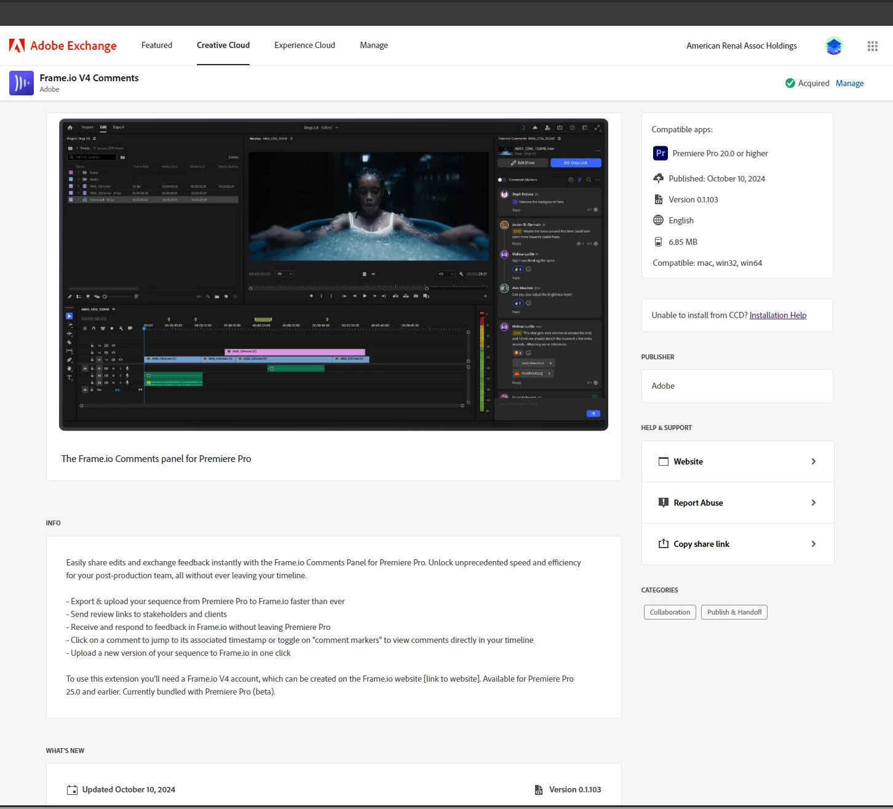Click the 'Updated October 10, 2024' text
The height and width of the screenshot is (809, 893).
pos(129,790)
